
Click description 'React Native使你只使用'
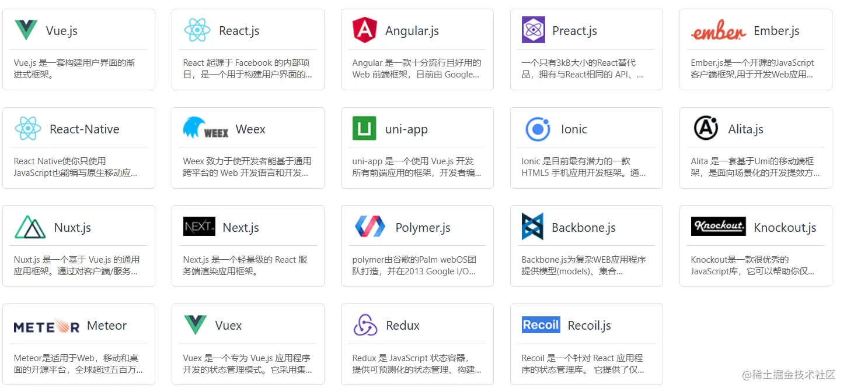pos(76,167)
